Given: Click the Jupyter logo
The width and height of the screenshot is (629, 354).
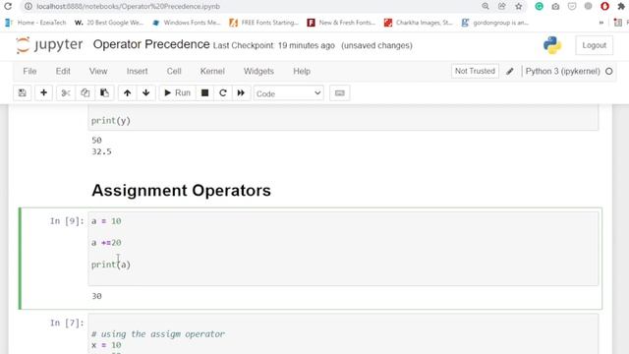Looking at the screenshot, I should [49, 44].
